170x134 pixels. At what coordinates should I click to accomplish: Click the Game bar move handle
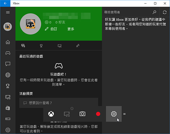pyautogui.click(x=124, y=114)
